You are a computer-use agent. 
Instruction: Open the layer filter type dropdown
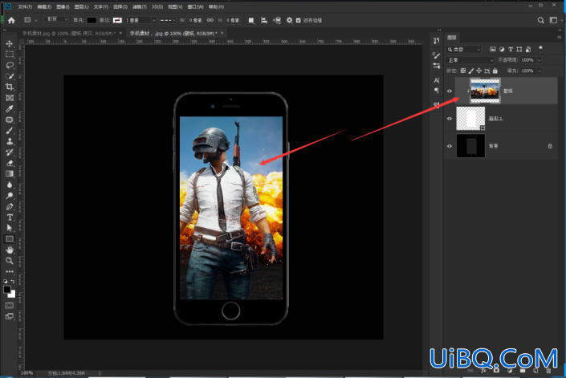(x=464, y=50)
